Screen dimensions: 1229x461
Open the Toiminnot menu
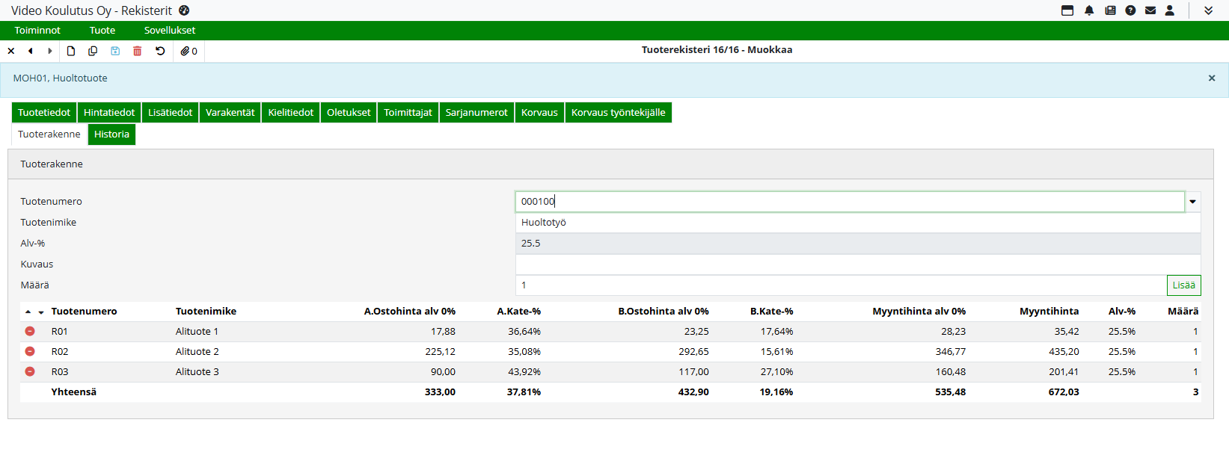37,31
